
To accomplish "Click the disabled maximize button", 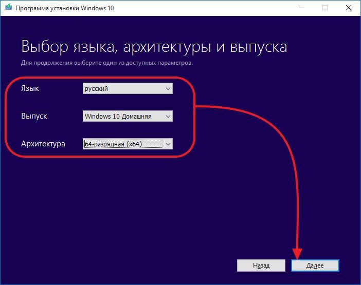I will (325, 8).
